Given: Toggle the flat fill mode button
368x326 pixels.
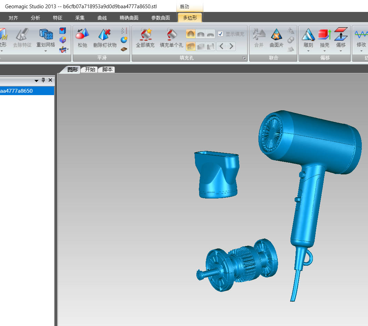Looking at the screenshot, I should coord(211,34).
